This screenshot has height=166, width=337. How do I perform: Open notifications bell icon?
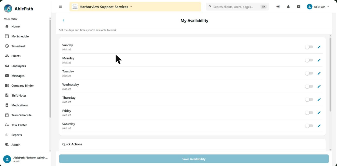point(288,7)
